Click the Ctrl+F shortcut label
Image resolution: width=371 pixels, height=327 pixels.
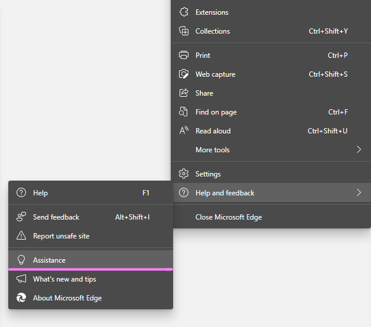tap(338, 112)
